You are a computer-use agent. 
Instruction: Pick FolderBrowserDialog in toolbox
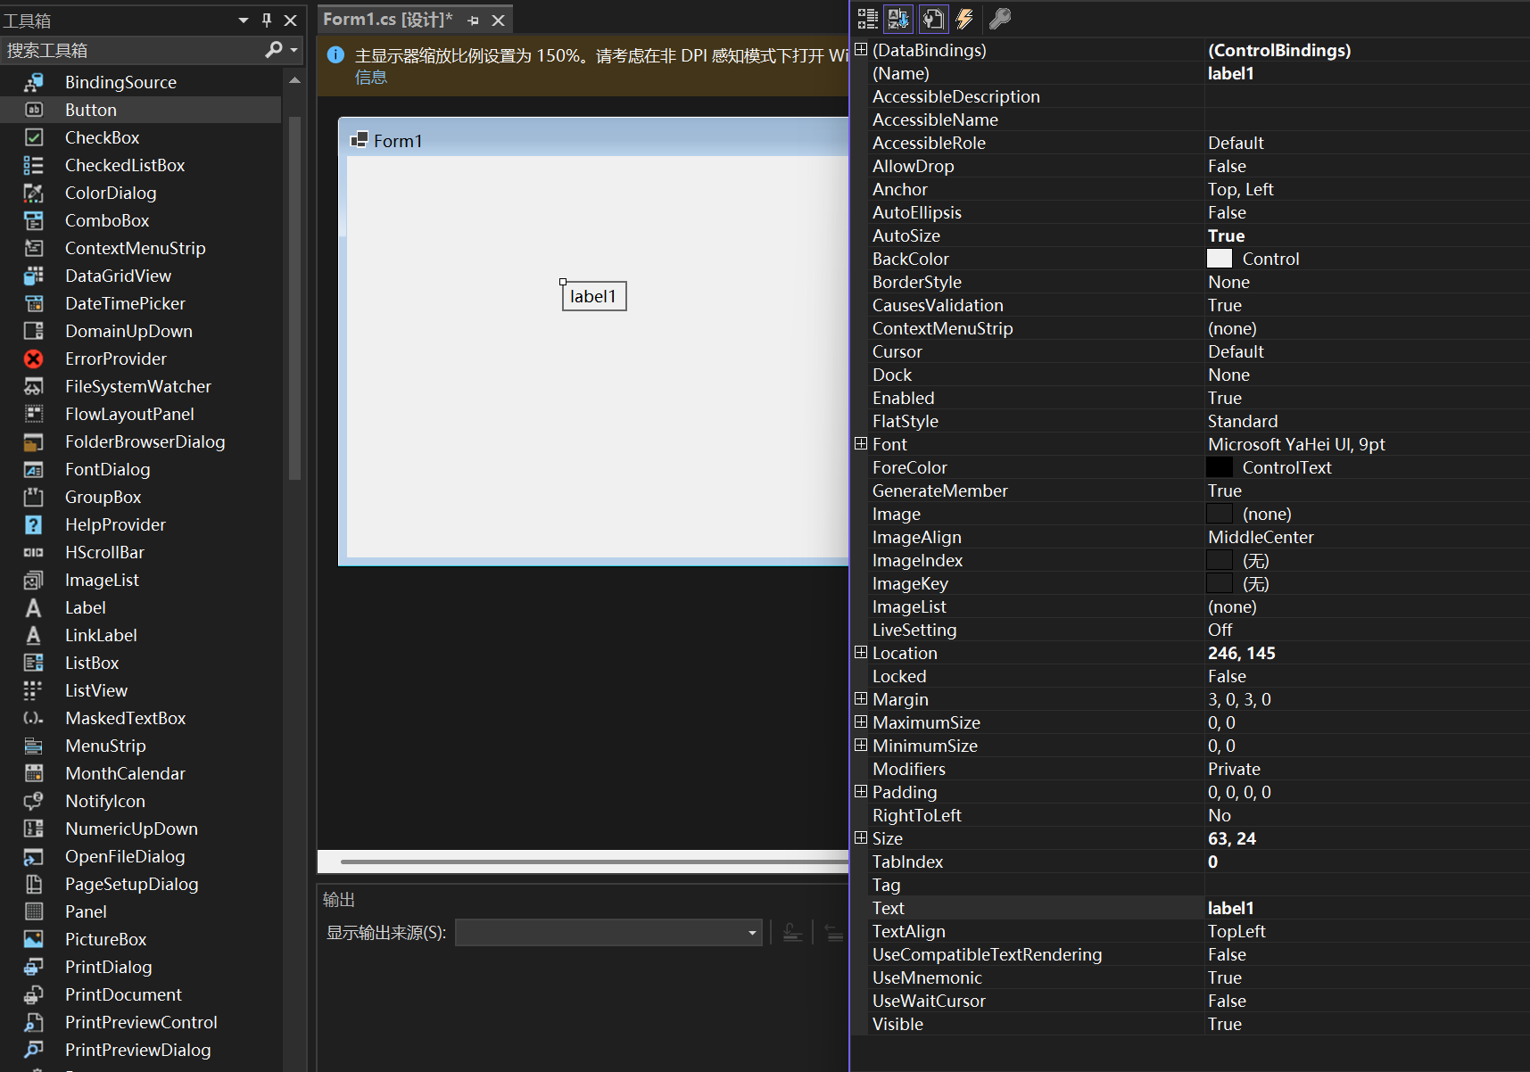pyautogui.click(x=141, y=441)
